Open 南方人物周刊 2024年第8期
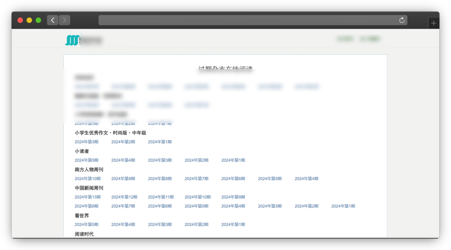 [159, 179]
